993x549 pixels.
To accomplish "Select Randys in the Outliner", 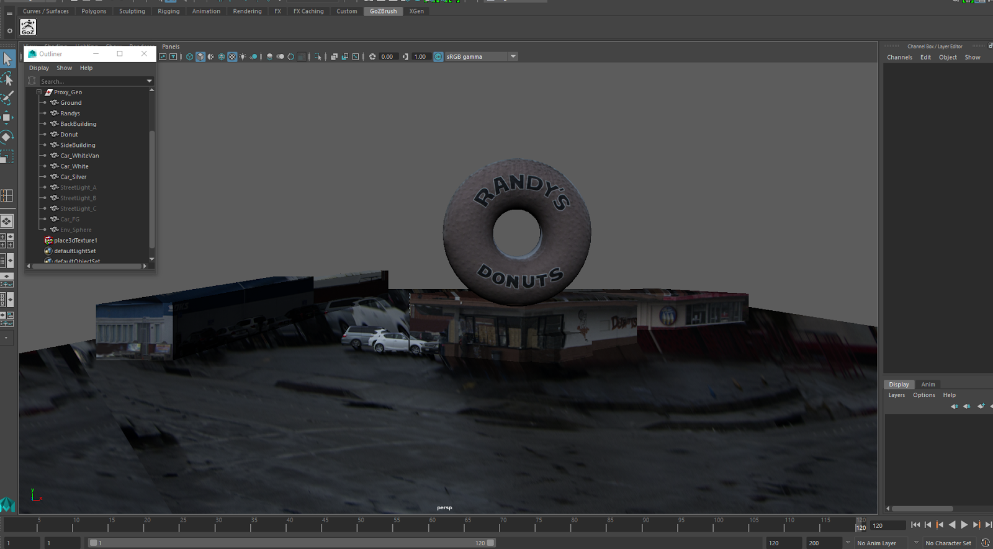I will pos(70,114).
